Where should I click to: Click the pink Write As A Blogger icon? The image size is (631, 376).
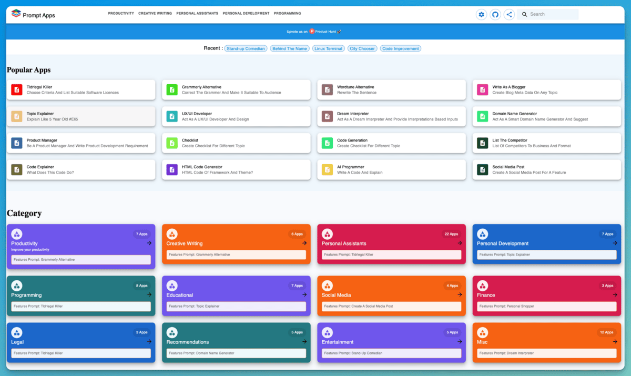482,90
